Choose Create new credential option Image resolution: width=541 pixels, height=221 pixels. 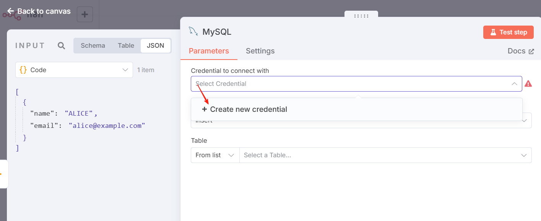click(x=356, y=109)
